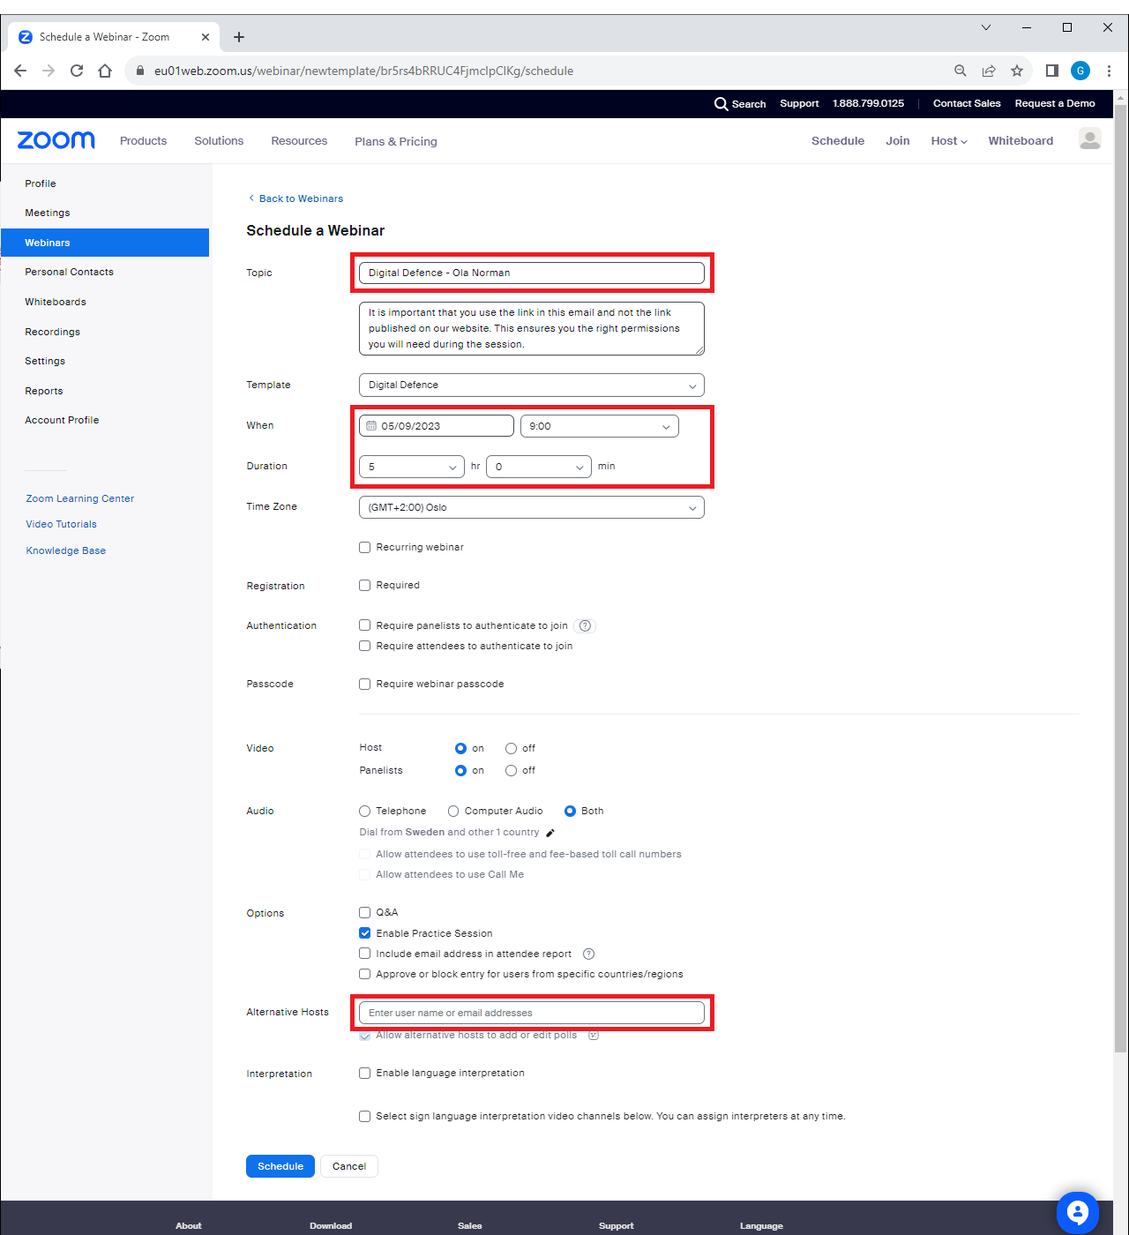Screen dimensions: 1129x1235
Task: Select Host video off radio
Action: [x=511, y=749]
